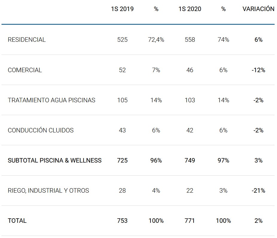Click the TOTAL row label
Screen dimensions: 277x238
[x=17, y=221]
